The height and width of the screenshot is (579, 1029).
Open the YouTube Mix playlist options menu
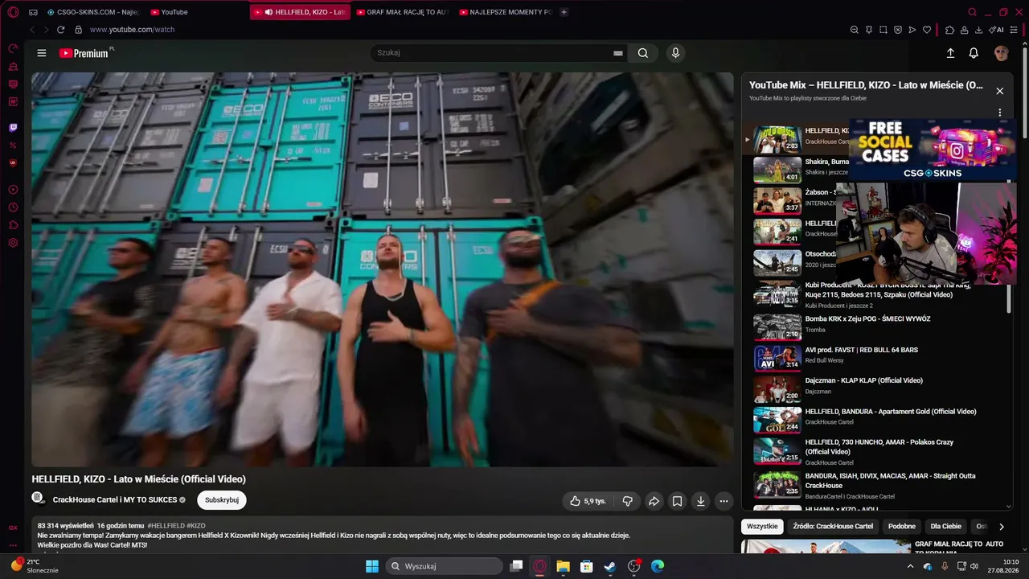pyautogui.click(x=1000, y=113)
